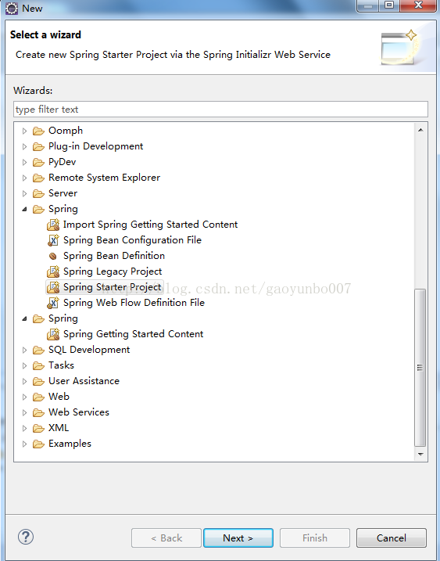
Task: Expand the PyDev category
Action: pyautogui.click(x=24, y=163)
